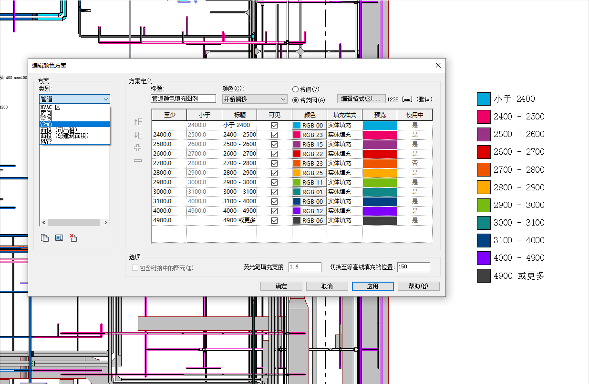Image resolution: width=589 pixels, height=384 pixels.
Task: Move the selected row up with the arrow icon
Action: pyautogui.click(x=138, y=122)
